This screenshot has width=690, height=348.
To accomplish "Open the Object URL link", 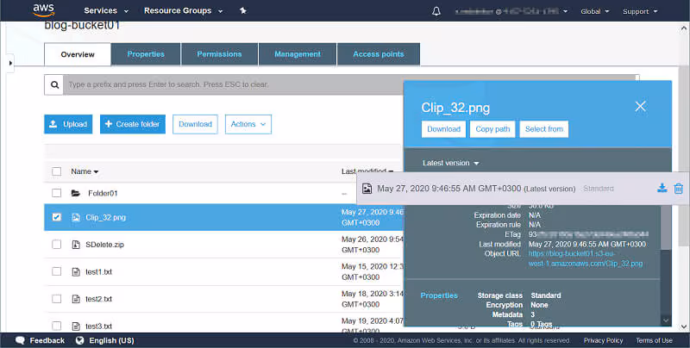I will coord(586,258).
